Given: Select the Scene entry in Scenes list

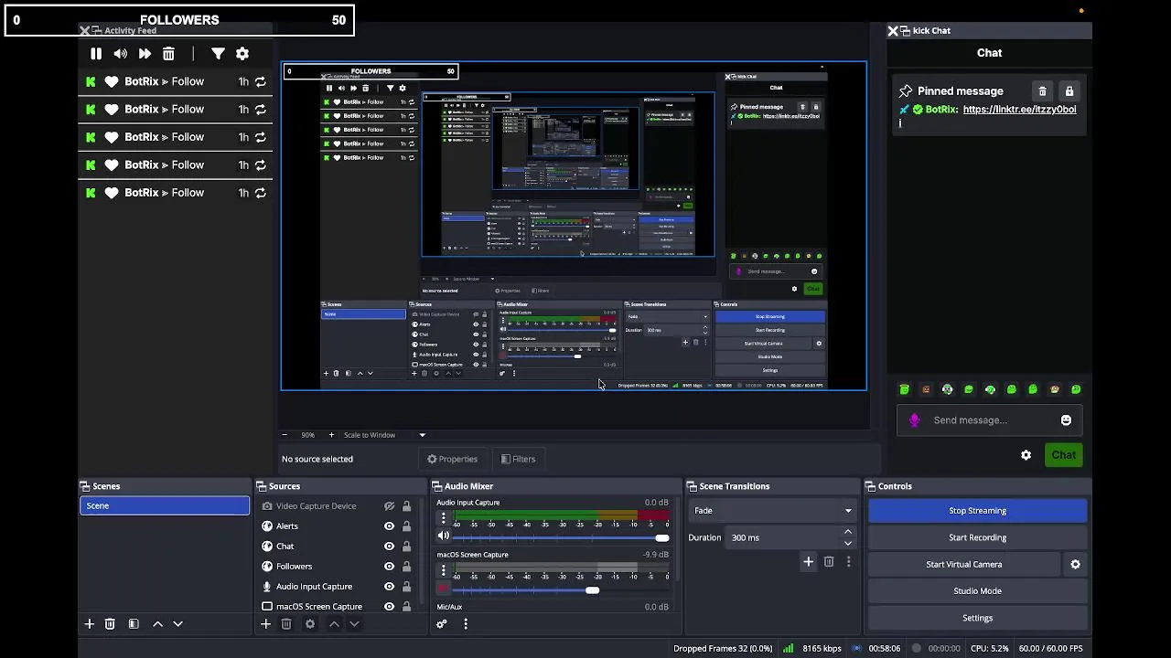Looking at the screenshot, I should (x=165, y=505).
